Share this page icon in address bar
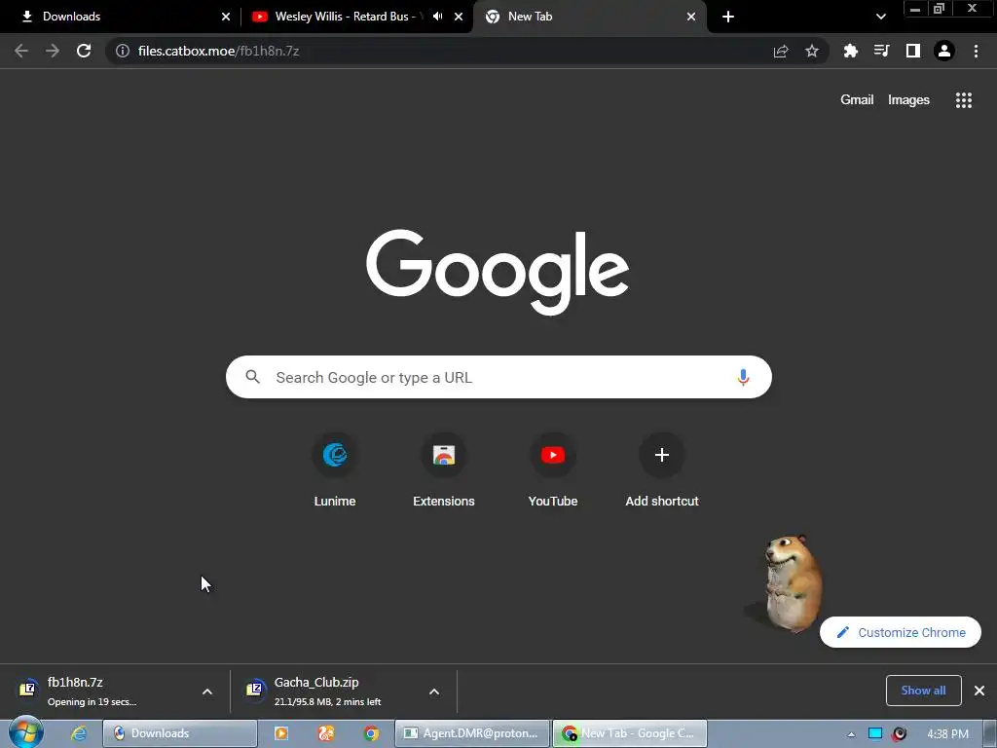Screen dimensions: 997x748 pos(781,51)
